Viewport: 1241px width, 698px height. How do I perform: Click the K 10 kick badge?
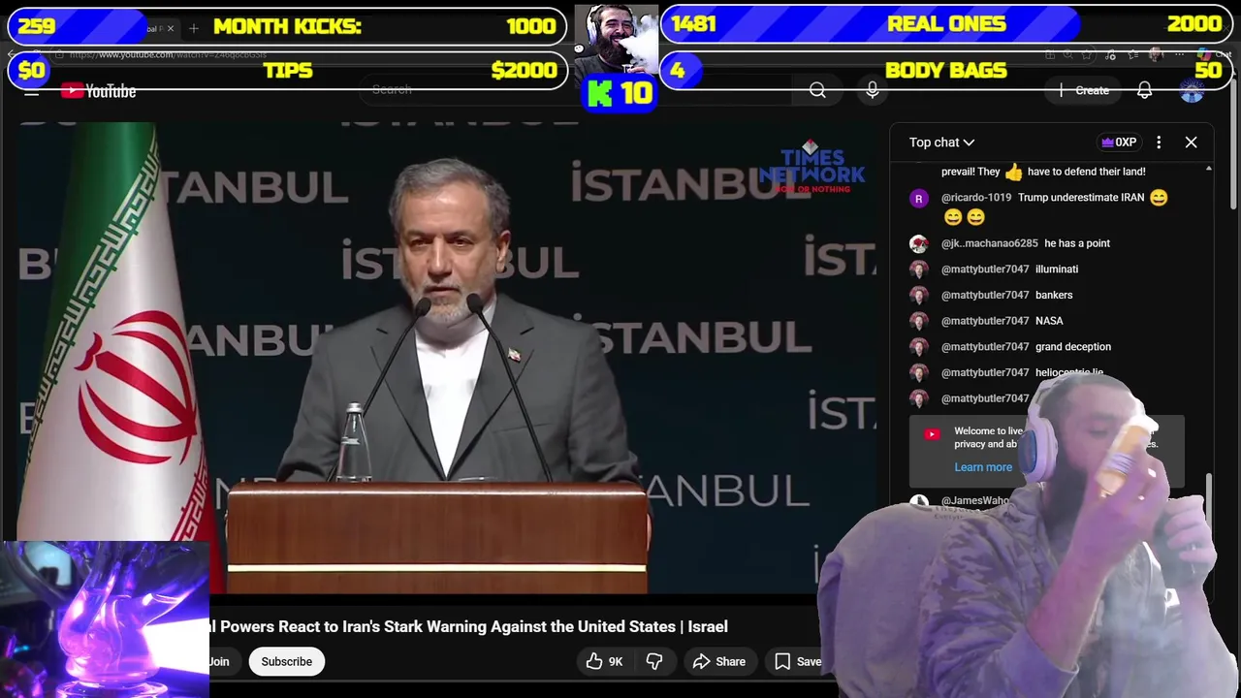click(620, 94)
